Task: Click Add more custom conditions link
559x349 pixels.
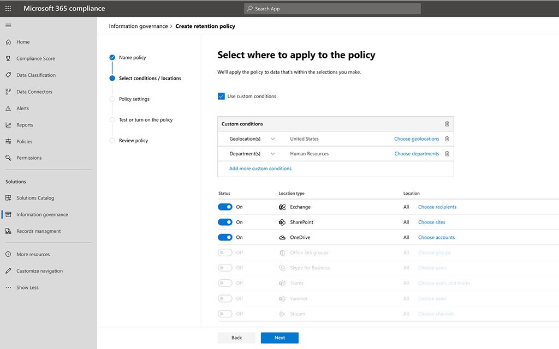Action: (260, 169)
